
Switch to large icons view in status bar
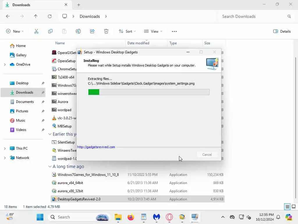(x=294, y=207)
